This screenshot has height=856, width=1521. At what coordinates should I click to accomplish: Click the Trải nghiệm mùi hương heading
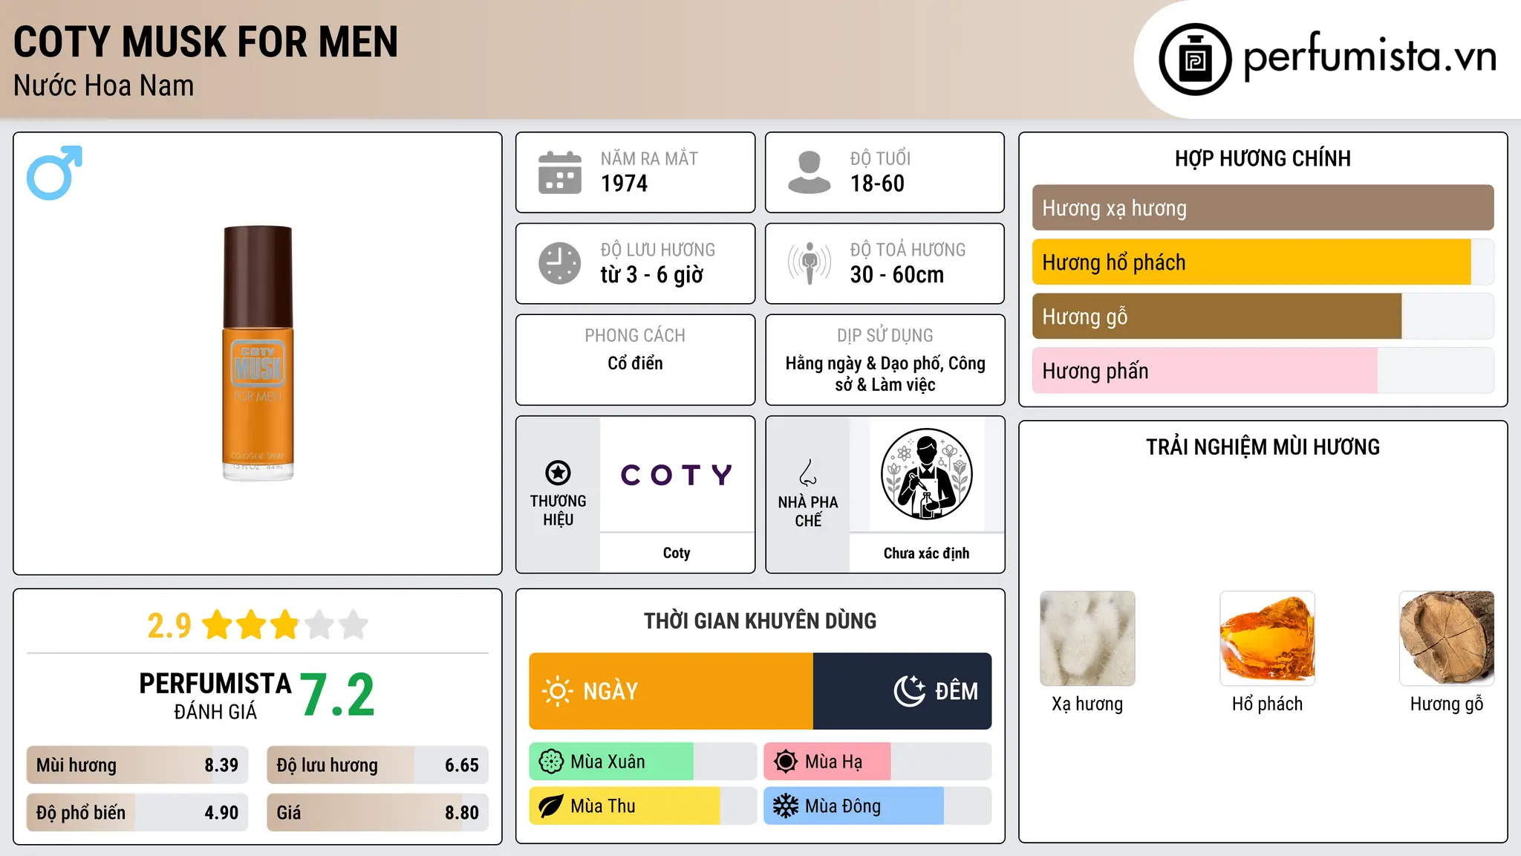coord(1263,447)
